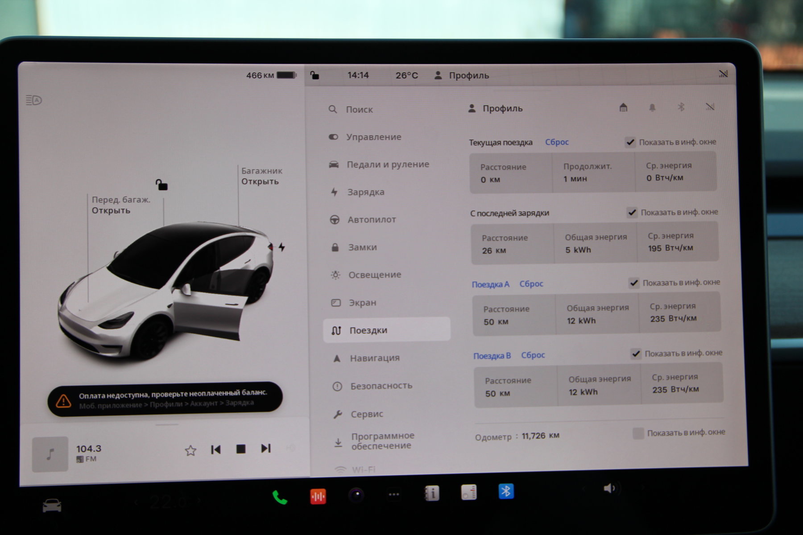Tap the Поиск search field
Image resolution: width=803 pixels, height=535 pixels.
point(359,109)
